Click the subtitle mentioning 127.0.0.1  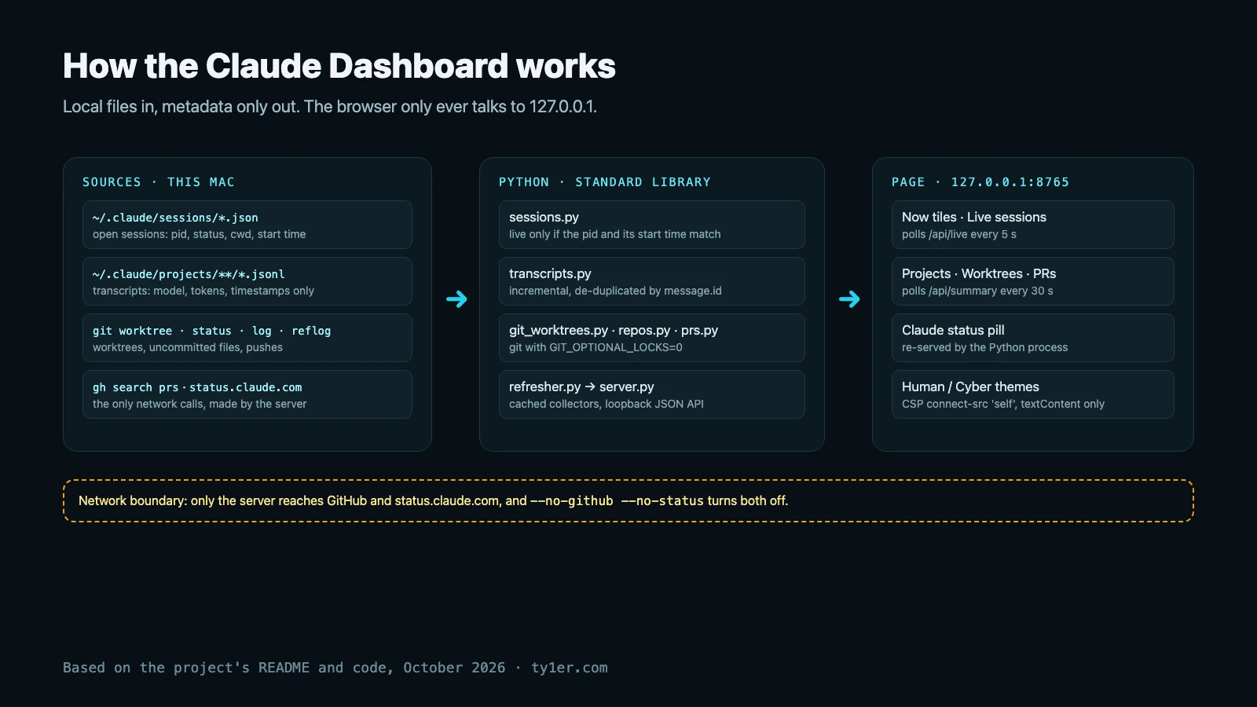(x=330, y=107)
